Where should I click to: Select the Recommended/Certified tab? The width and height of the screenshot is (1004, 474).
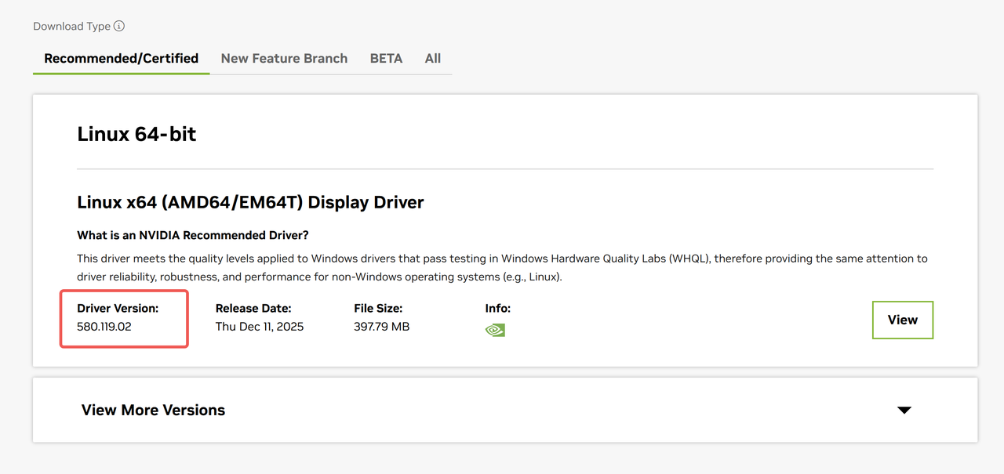122,59
